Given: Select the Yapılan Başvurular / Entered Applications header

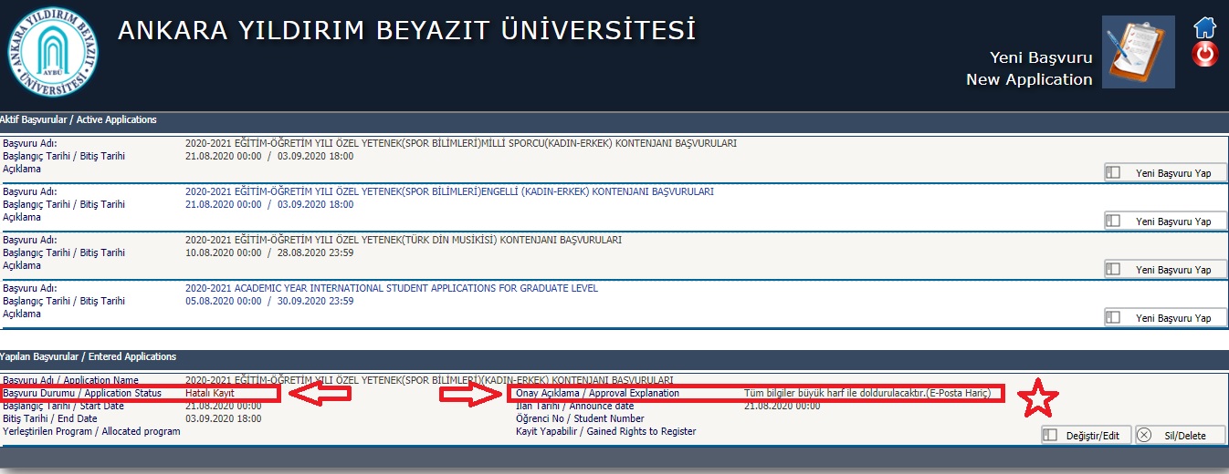Looking at the screenshot, I should 89,356.
